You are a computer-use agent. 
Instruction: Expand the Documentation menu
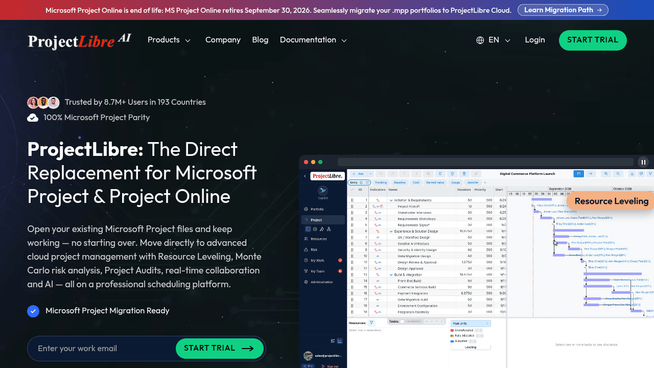[313, 40]
